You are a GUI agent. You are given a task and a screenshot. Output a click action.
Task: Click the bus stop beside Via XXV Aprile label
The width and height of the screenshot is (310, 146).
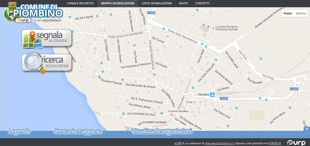click(x=97, y=16)
